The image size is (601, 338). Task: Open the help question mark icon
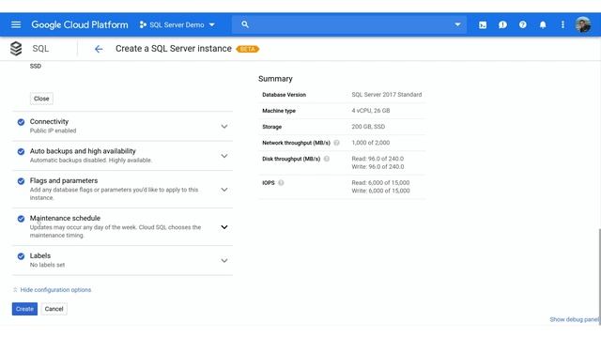[522, 25]
